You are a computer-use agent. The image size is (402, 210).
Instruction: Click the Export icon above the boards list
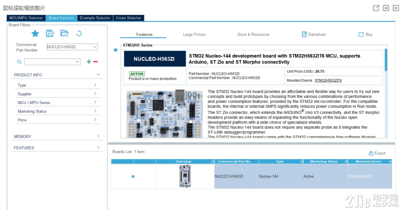371,153
